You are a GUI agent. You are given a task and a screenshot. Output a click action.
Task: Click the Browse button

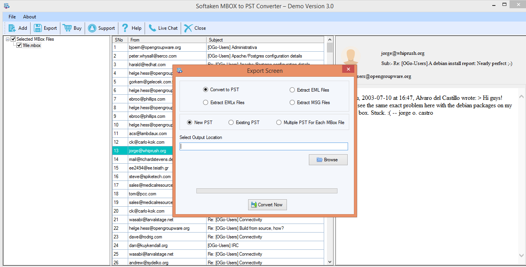pos(328,160)
